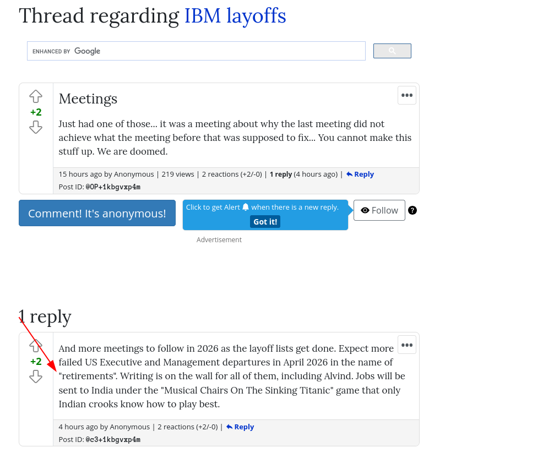This screenshot has height=453, width=543.
Task: Upvote the Meetings post
Action: pyautogui.click(x=36, y=96)
